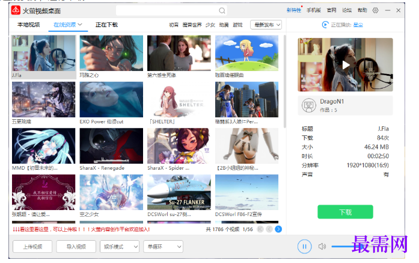Click DragoN1 author name

coord(332,101)
